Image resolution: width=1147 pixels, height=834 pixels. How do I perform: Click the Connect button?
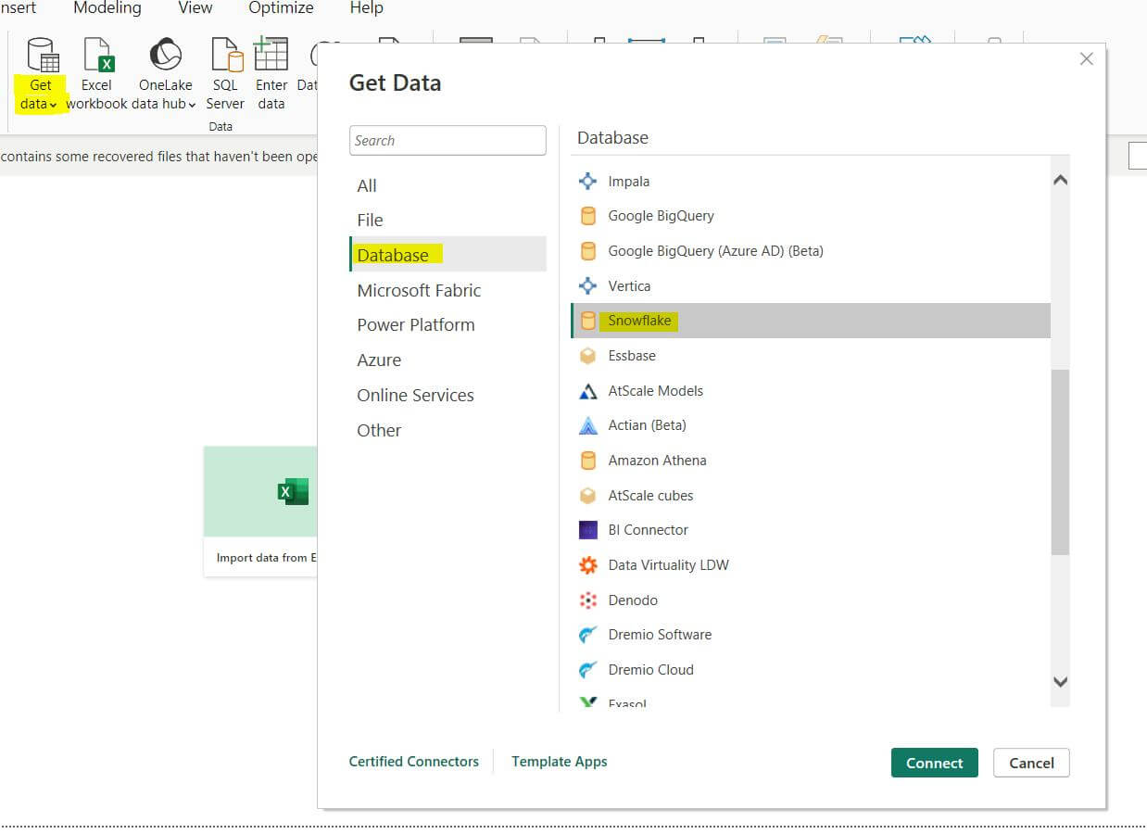(934, 763)
